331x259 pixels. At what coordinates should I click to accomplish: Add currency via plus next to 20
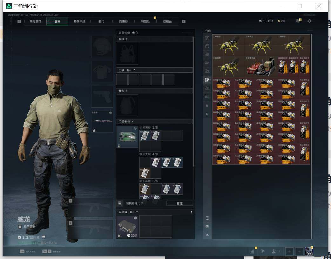point(287,21)
